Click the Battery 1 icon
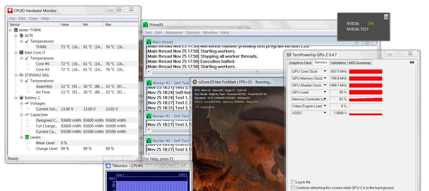 [x=22, y=98]
